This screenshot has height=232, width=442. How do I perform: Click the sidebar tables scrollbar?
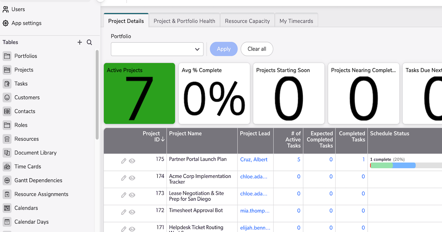click(x=97, y=95)
